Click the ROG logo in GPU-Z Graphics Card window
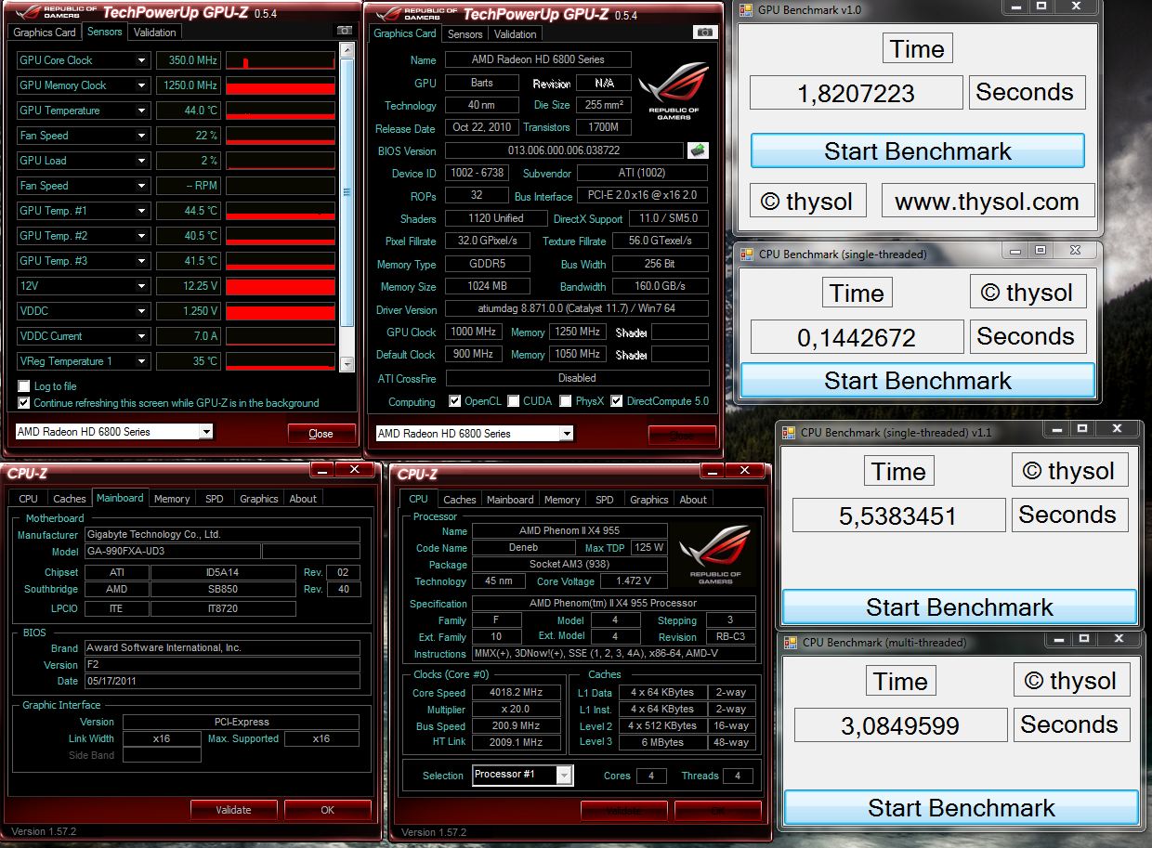The width and height of the screenshot is (1152, 848). [x=674, y=92]
